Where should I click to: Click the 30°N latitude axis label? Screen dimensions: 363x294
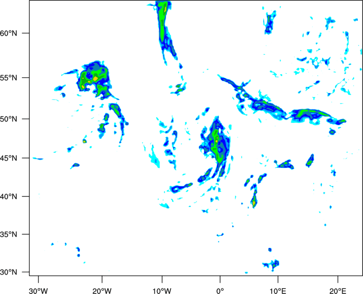[x=9, y=272]
